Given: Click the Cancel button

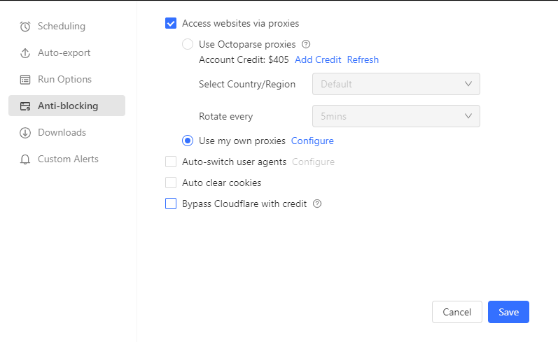Looking at the screenshot, I should pyautogui.click(x=456, y=312).
